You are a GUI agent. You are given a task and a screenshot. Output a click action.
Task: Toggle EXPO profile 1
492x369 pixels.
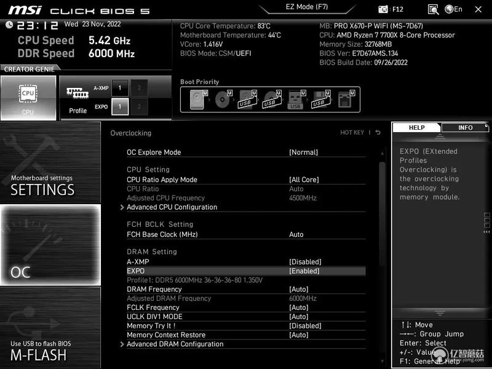(120, 106)
